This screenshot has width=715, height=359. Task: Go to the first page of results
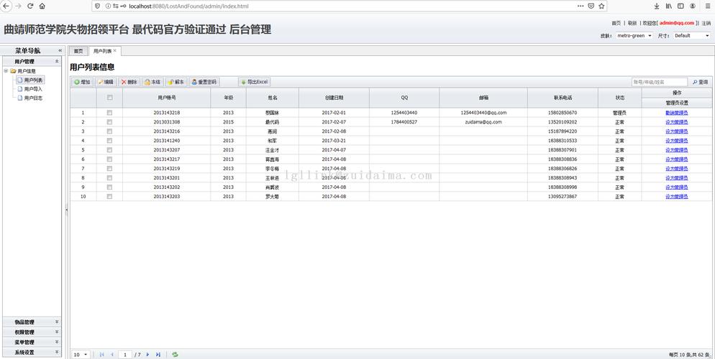(101, 355)
